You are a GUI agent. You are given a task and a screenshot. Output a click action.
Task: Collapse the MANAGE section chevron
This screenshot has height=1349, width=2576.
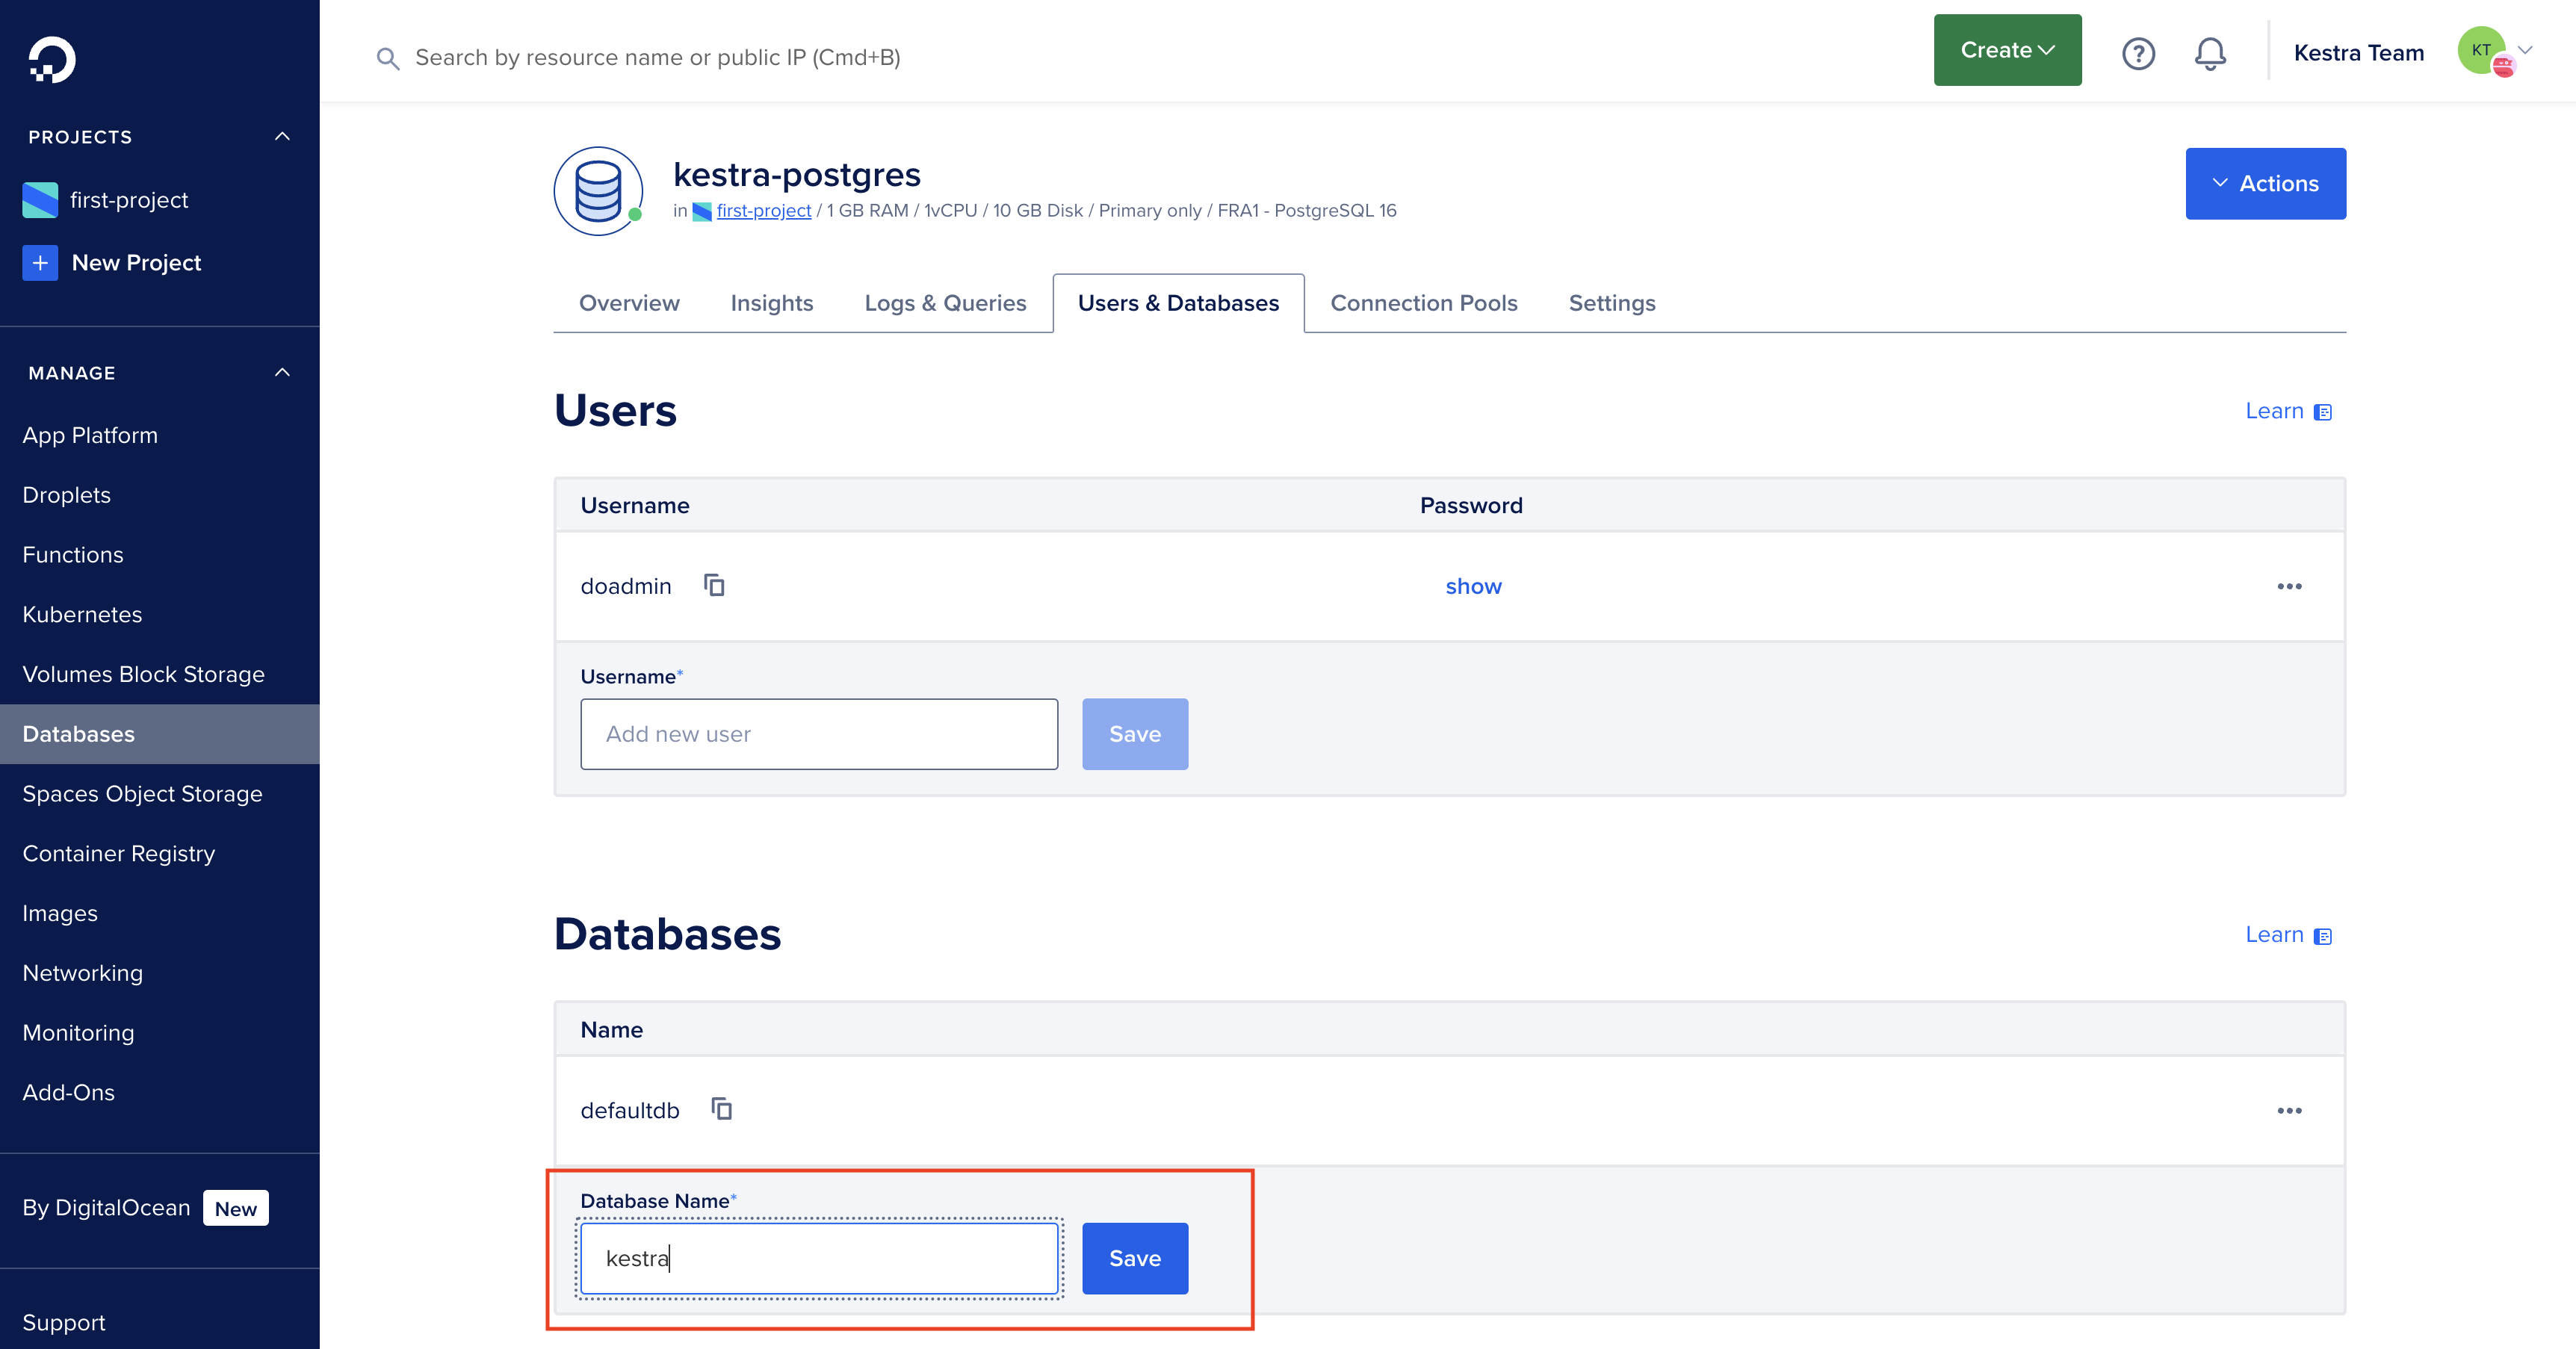(283, 373)
